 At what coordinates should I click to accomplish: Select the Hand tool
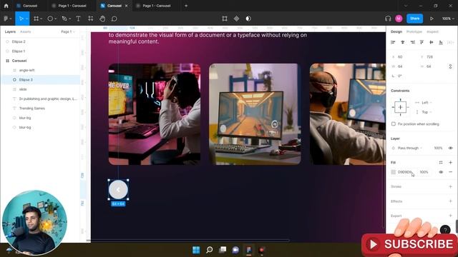pos(102,19)
